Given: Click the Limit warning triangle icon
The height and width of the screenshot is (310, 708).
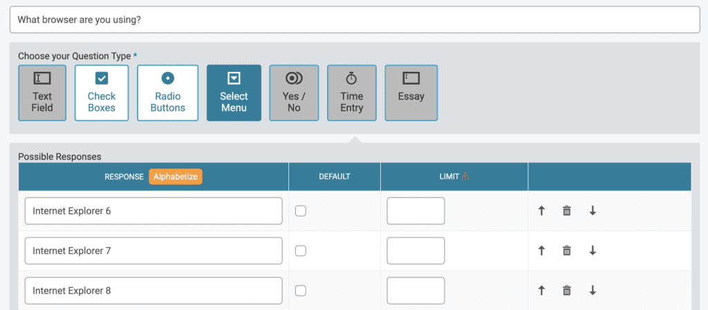Looking at the screenshot, I should point(465,176).
